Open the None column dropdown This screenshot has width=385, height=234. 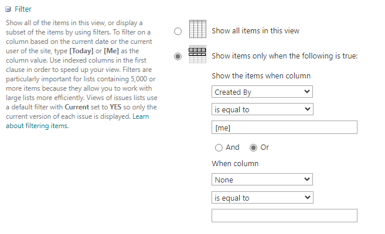point(262,180)
